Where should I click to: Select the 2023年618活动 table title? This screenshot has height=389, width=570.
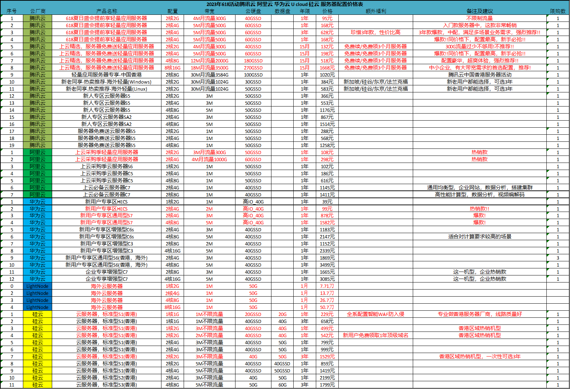(285, 4)
